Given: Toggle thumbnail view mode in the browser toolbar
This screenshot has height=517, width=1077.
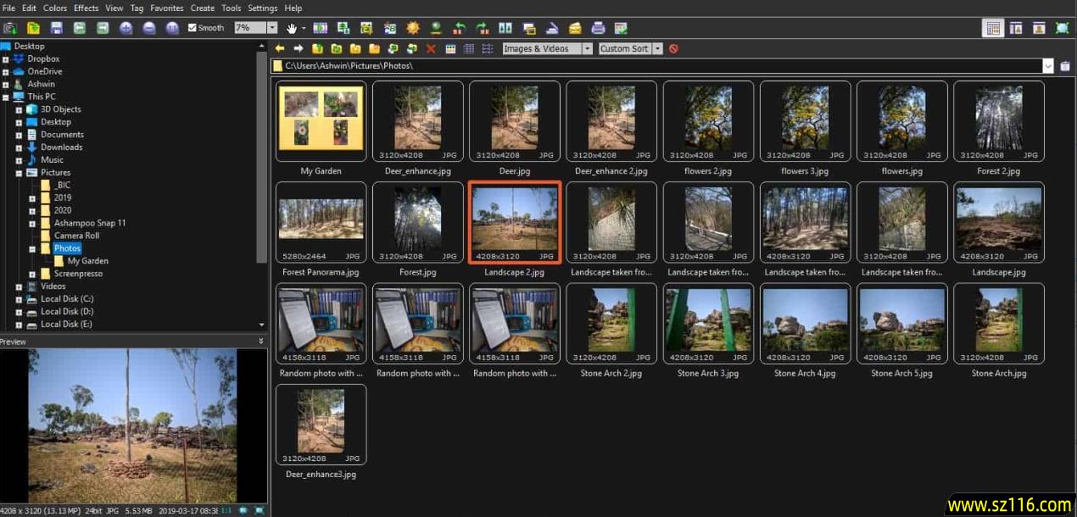Looking at the screenshot, I should (450, 48).
